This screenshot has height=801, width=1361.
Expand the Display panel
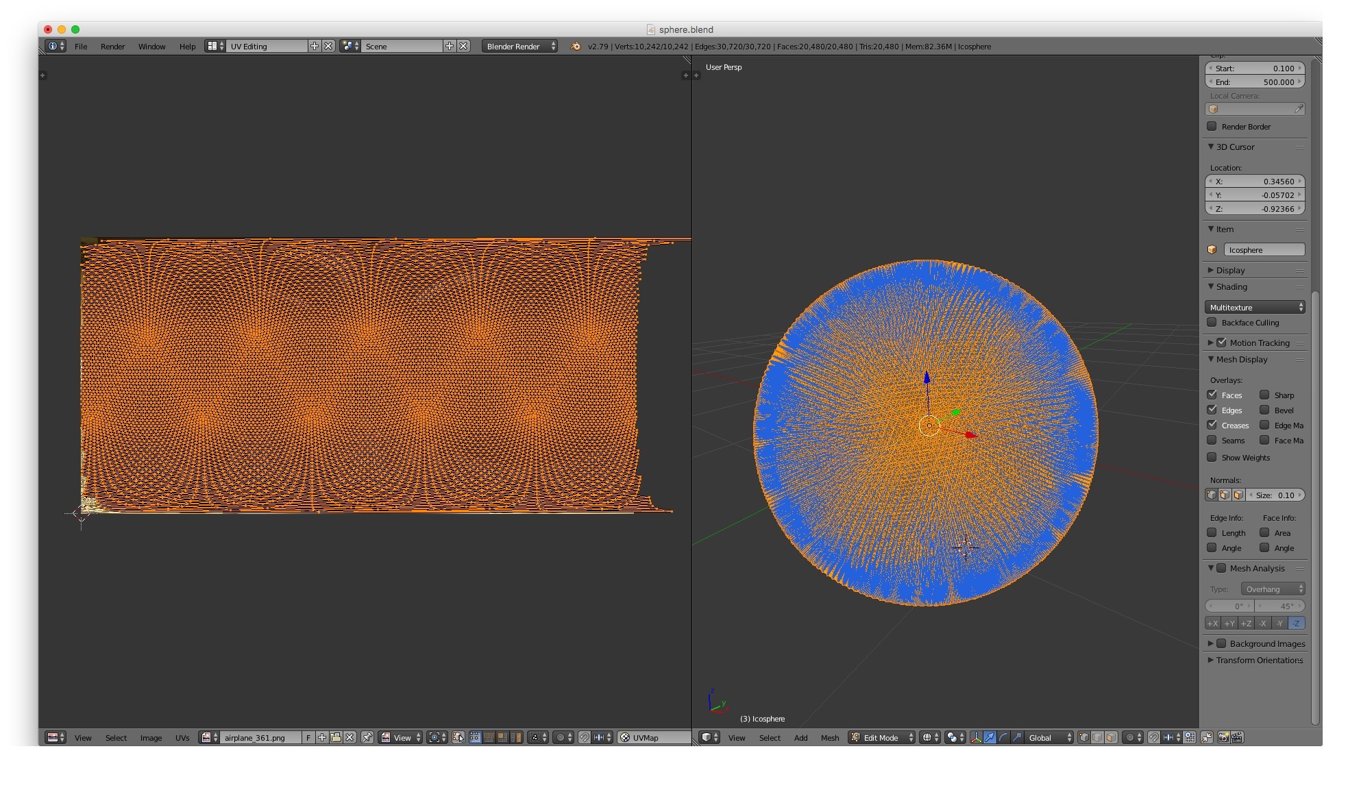click(x=1231, y=271)
